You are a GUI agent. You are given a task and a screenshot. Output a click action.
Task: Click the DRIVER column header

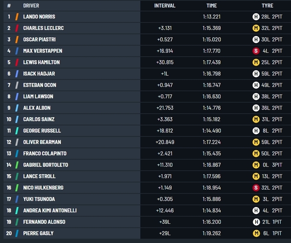tap(31, 6)
